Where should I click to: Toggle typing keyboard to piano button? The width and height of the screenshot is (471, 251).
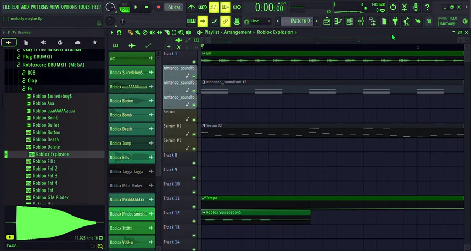click(x=191, y=21)
